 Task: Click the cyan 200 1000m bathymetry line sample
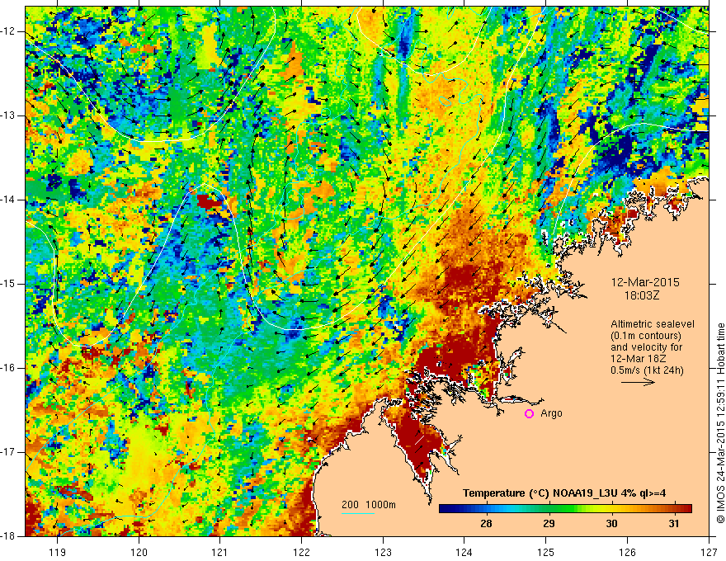pos(358,513)
